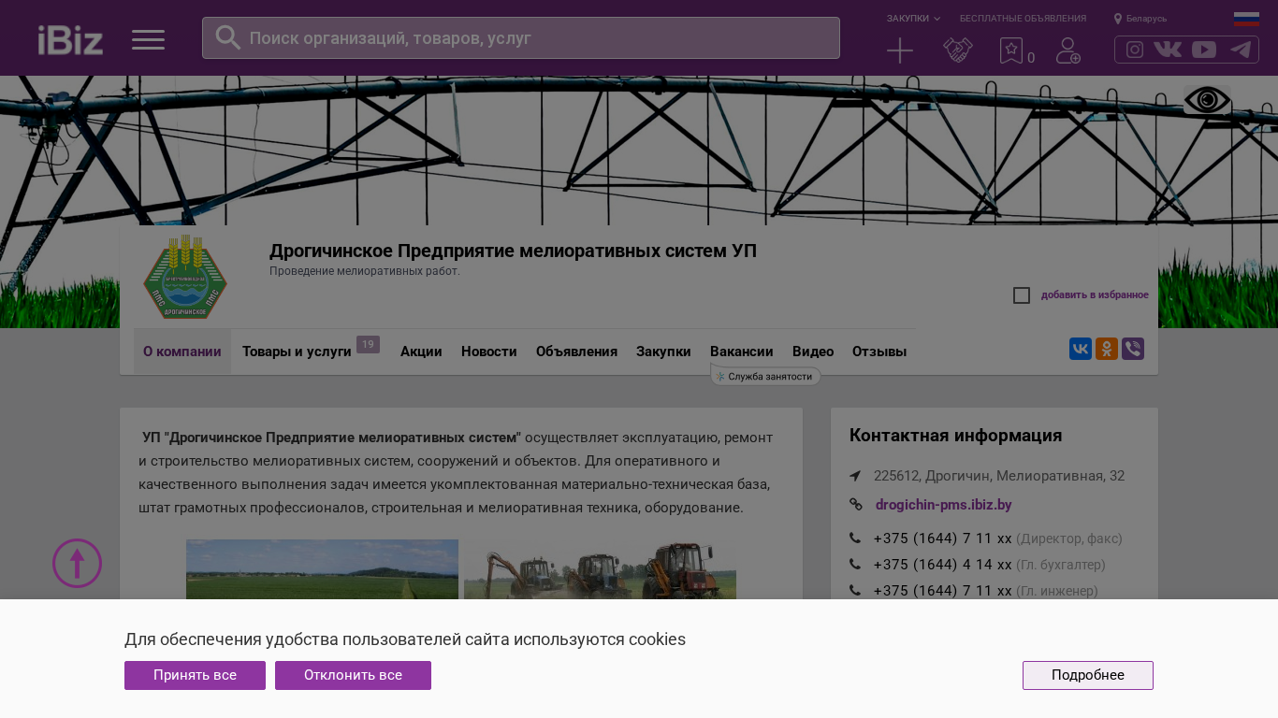Click phone icon for Гл. инженер

point(855,591)
